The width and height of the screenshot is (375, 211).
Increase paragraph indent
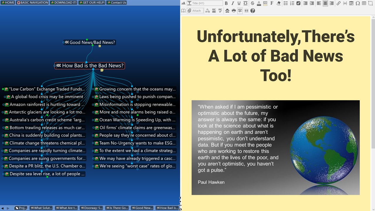pyautogui.click(x=312, y=3)
